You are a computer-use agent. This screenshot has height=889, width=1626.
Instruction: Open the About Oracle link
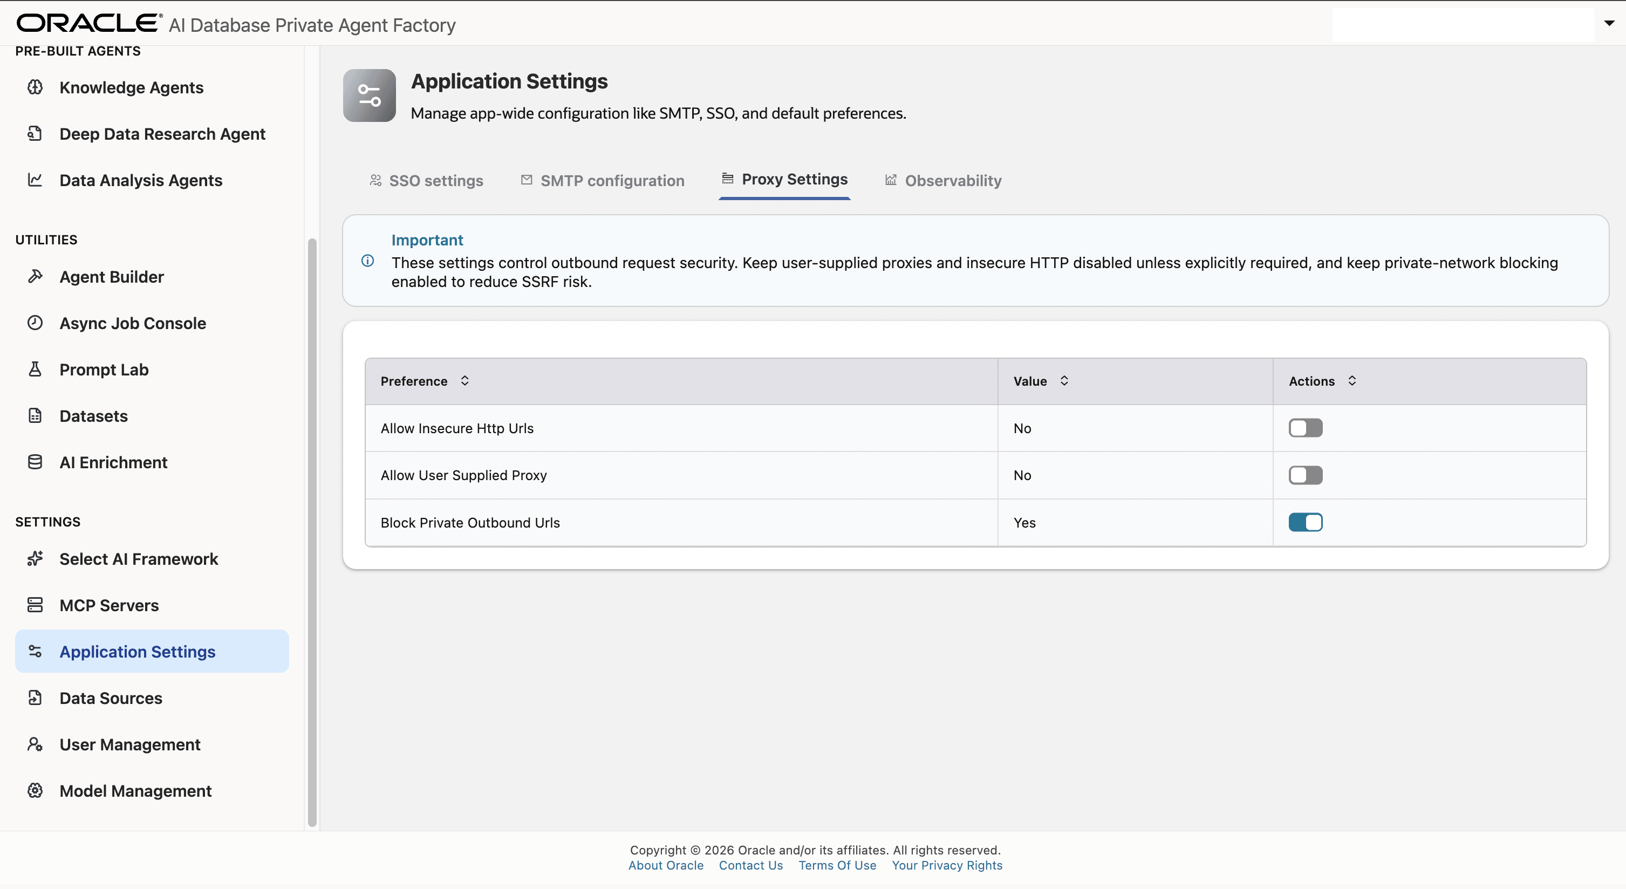[x=665, y=865]
